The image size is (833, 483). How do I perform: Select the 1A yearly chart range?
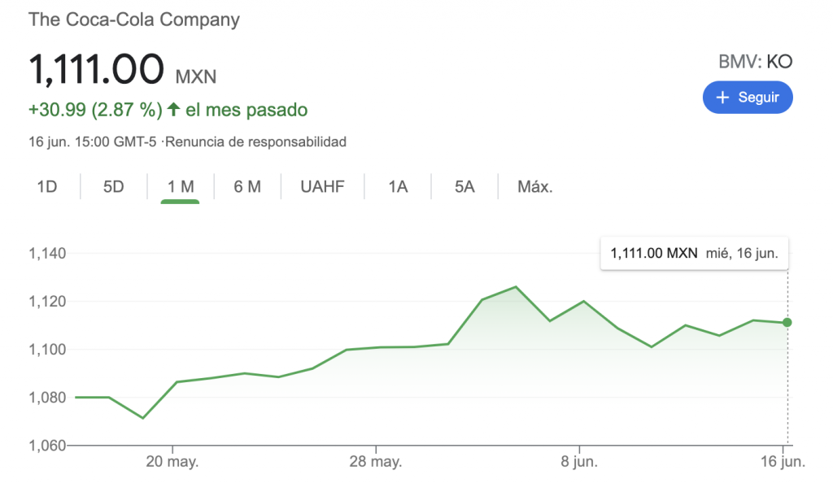point(397,186)
